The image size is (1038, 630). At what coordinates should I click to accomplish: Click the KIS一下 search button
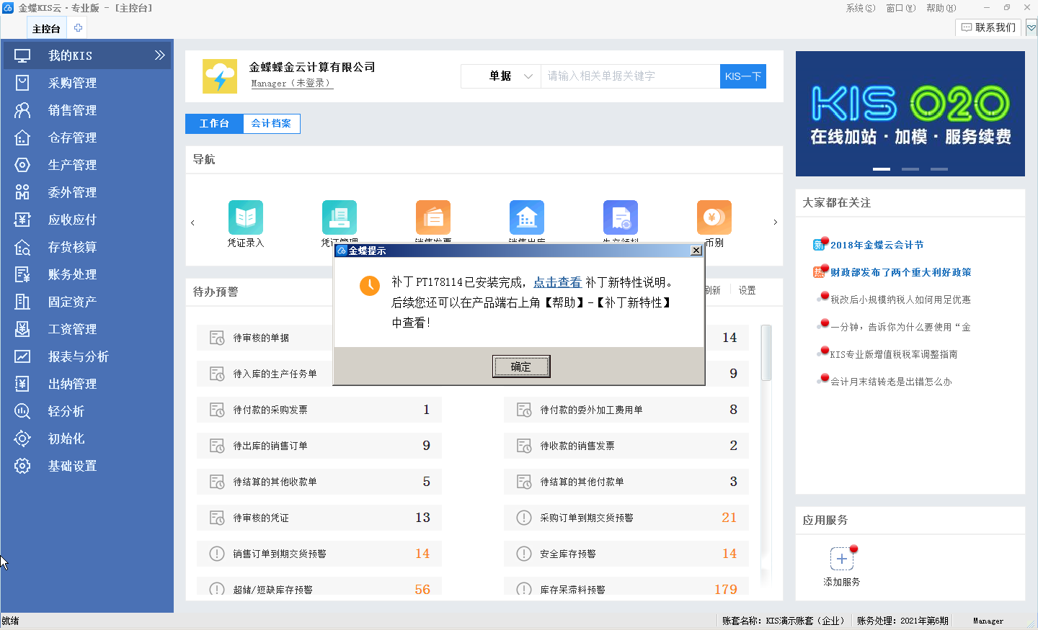743,76
